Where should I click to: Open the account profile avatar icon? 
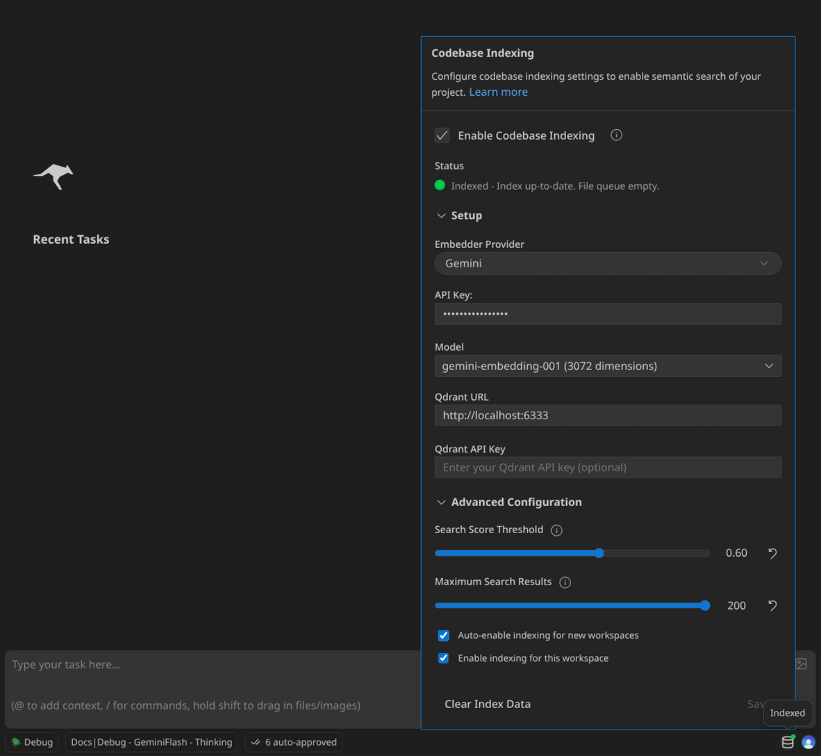click(808, 742)
